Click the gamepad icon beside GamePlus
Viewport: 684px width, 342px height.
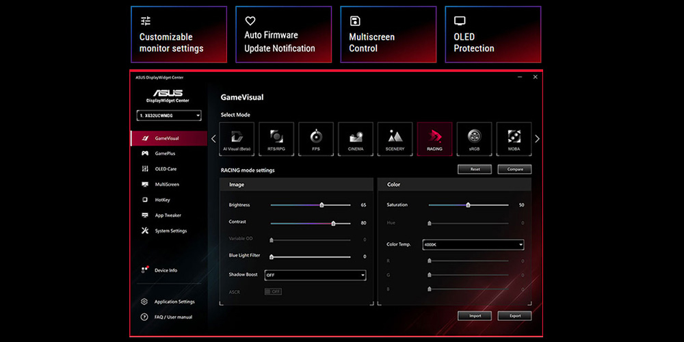(x=145, y=153)
